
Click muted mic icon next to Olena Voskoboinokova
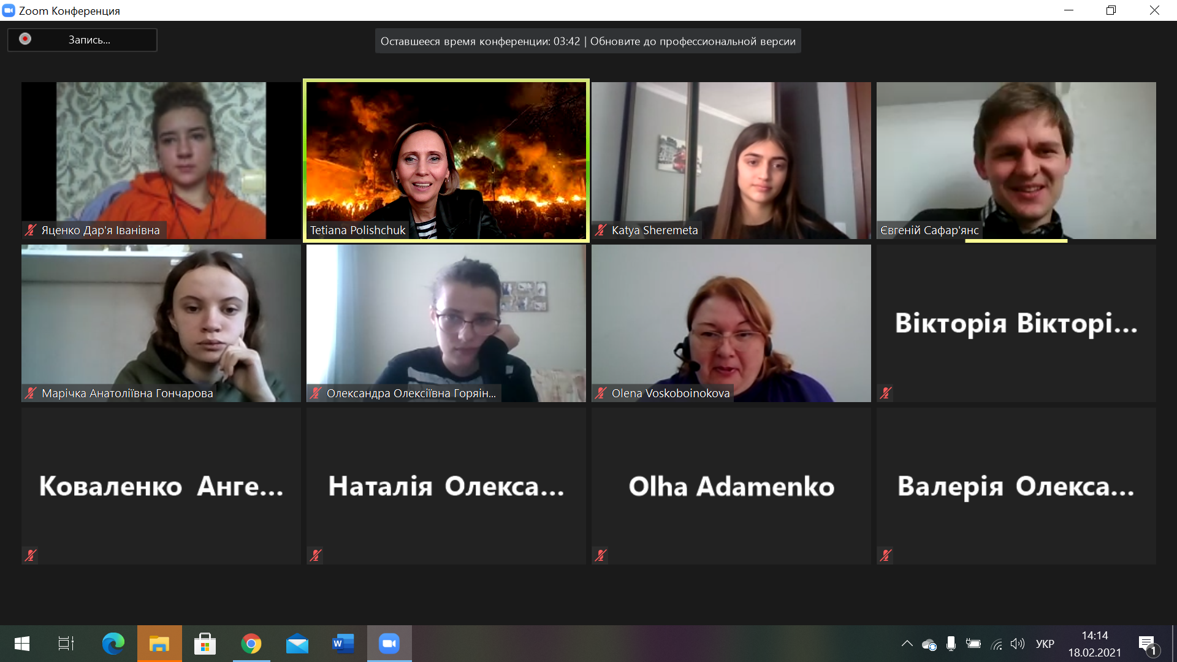point(601,394)
